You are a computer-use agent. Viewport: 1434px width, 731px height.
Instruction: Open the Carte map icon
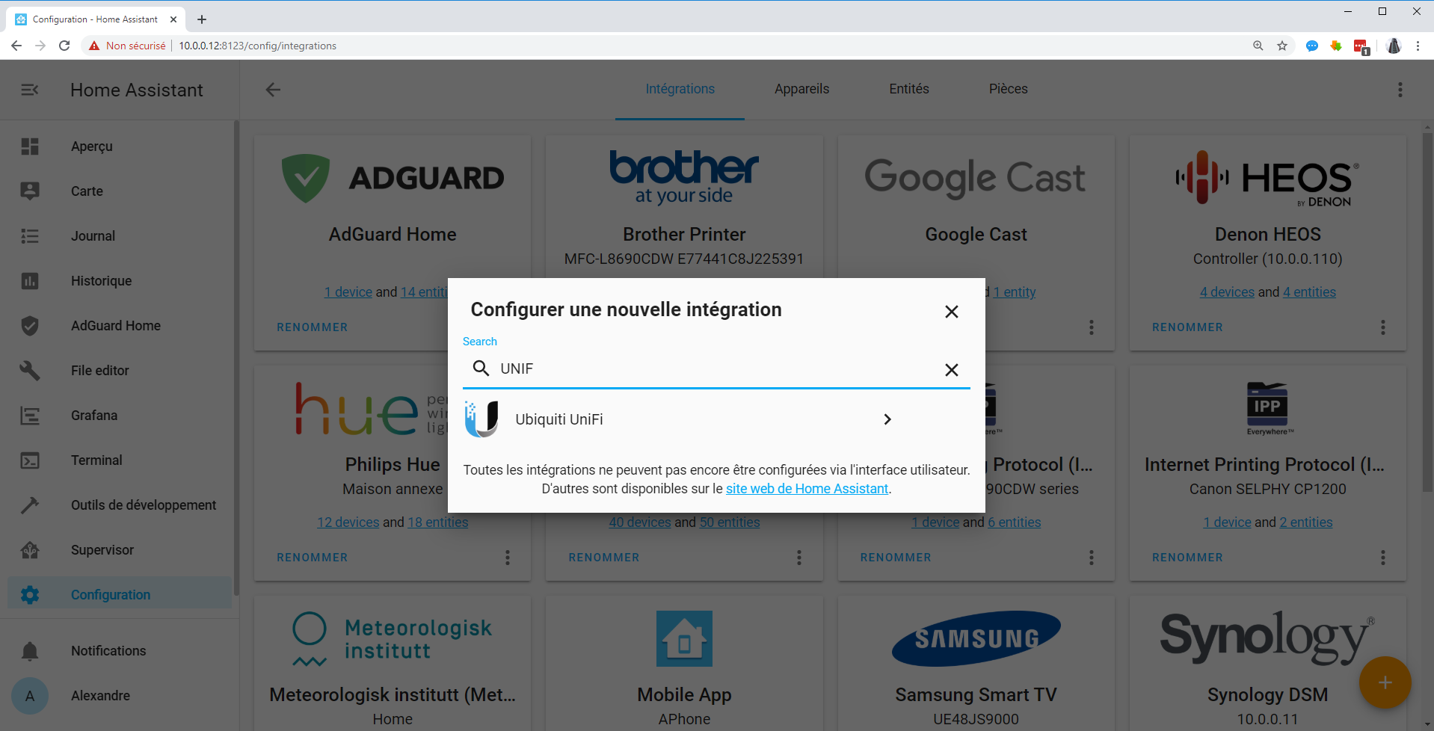(x=30, y=191)
